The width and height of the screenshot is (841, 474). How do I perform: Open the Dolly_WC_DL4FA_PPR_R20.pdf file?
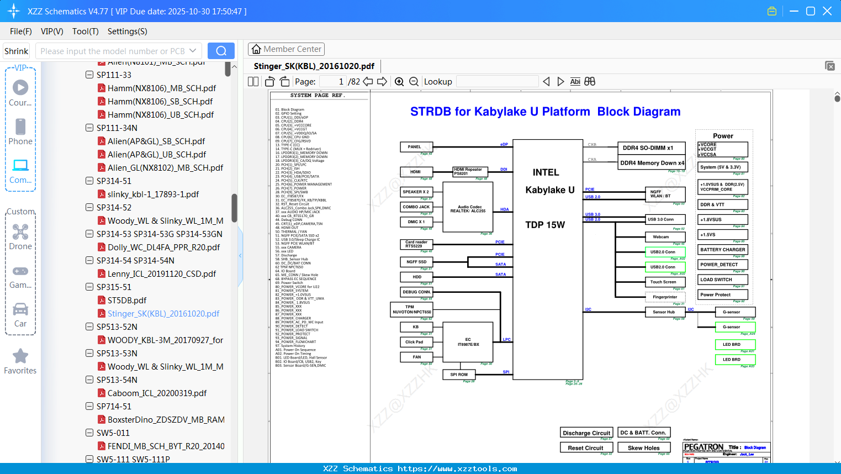point(163,247)
